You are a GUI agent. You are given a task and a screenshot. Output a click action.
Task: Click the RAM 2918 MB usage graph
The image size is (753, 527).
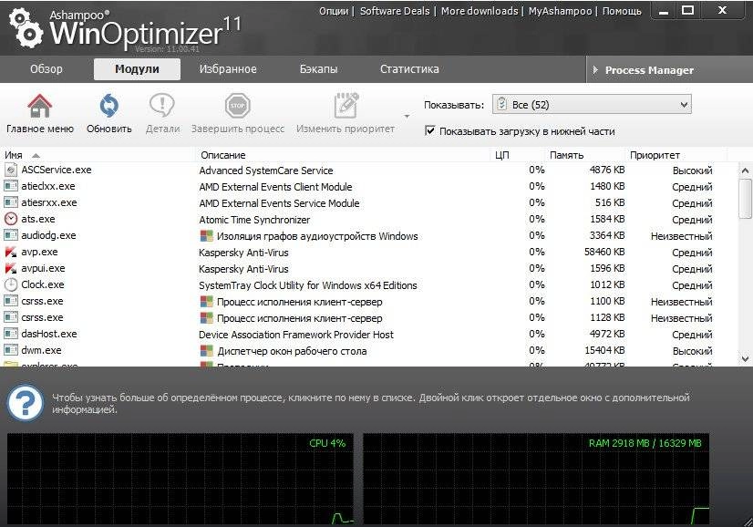[x=536, y=479]
